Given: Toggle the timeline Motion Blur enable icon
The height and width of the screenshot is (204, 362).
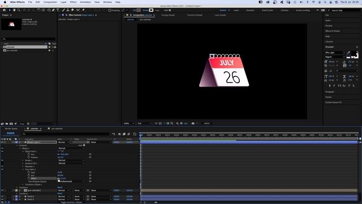Looking at the screenshot, I should click(129, 134).
